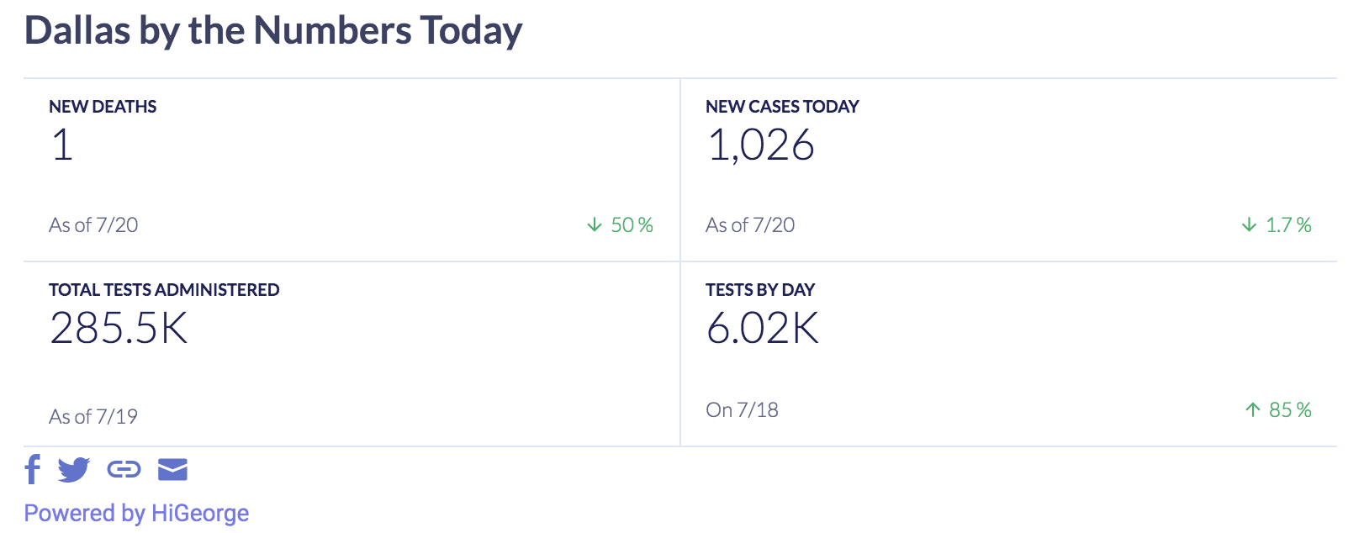Click the TOTAL TESTS ADMINISTERED label
The width and height of the screenshot is (1364, 533).
pyautogui.click(x=164, y=290)
